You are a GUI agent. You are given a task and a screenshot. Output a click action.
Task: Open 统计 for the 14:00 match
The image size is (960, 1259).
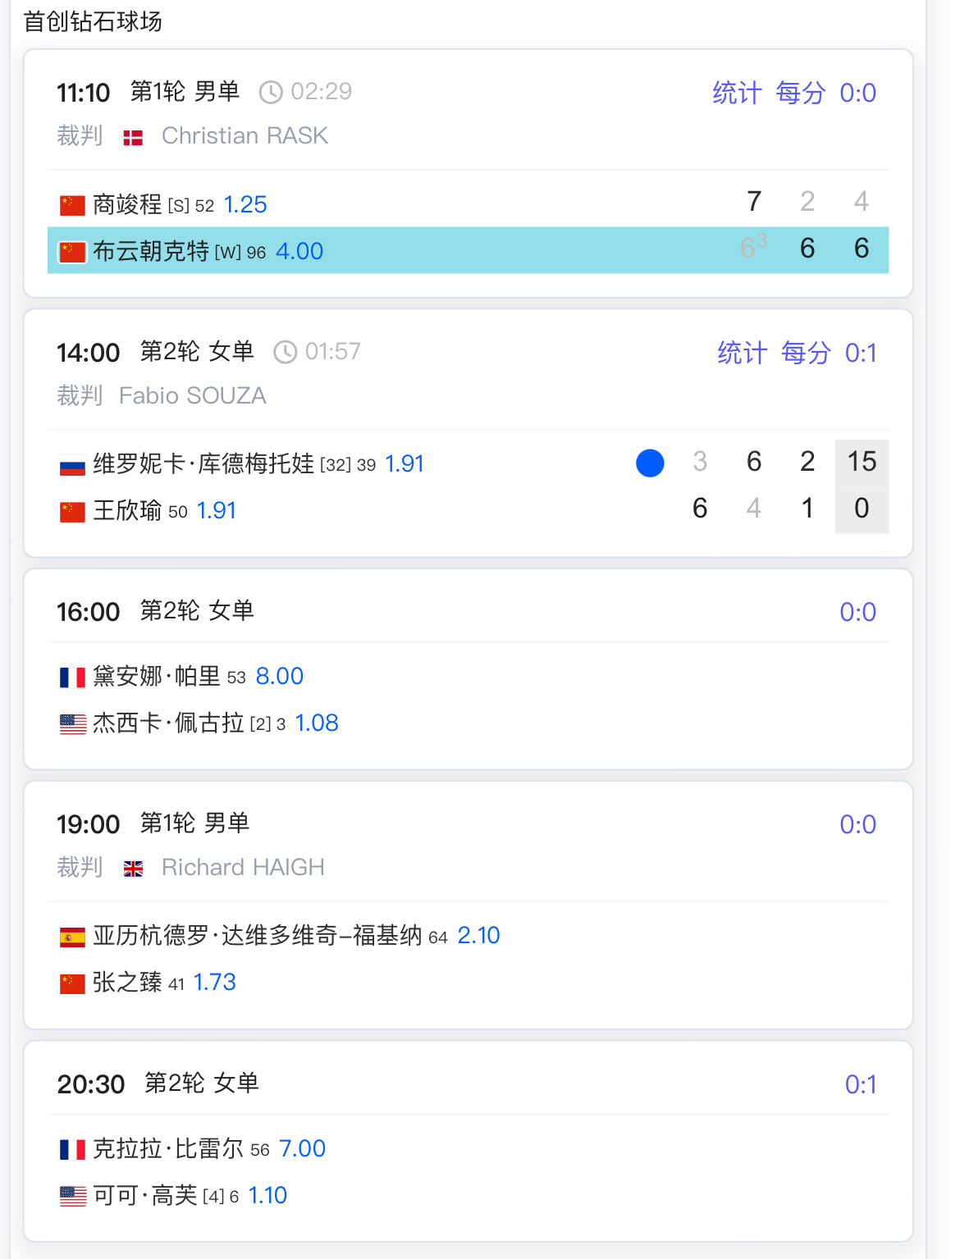742,353
